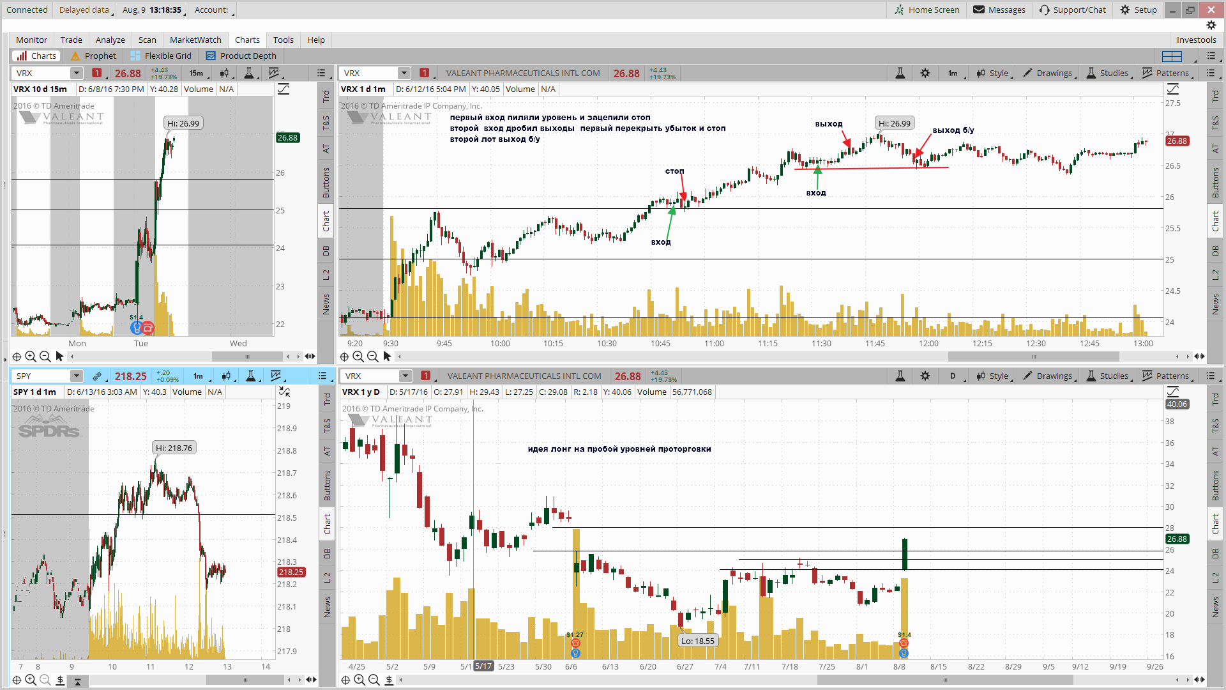
Task: Toggle auto-scale icon in top-left chart
Action: pyautogui.click(x=284, y=89)
